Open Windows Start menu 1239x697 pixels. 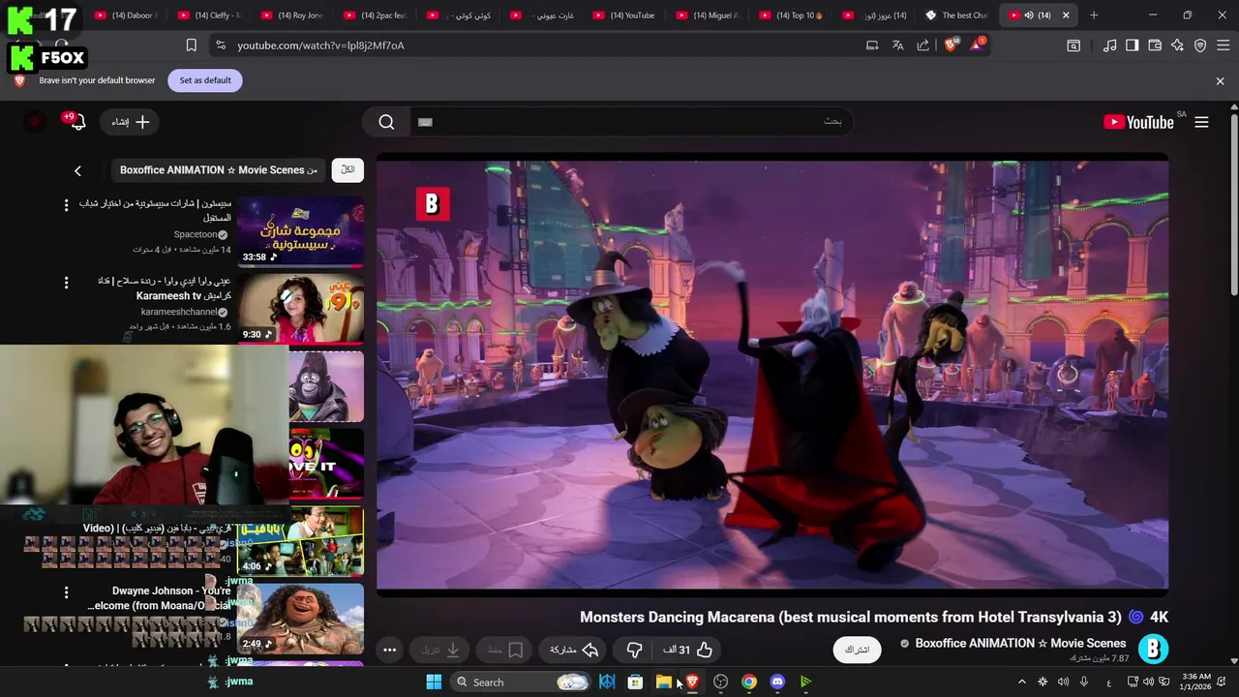(434, 682)
